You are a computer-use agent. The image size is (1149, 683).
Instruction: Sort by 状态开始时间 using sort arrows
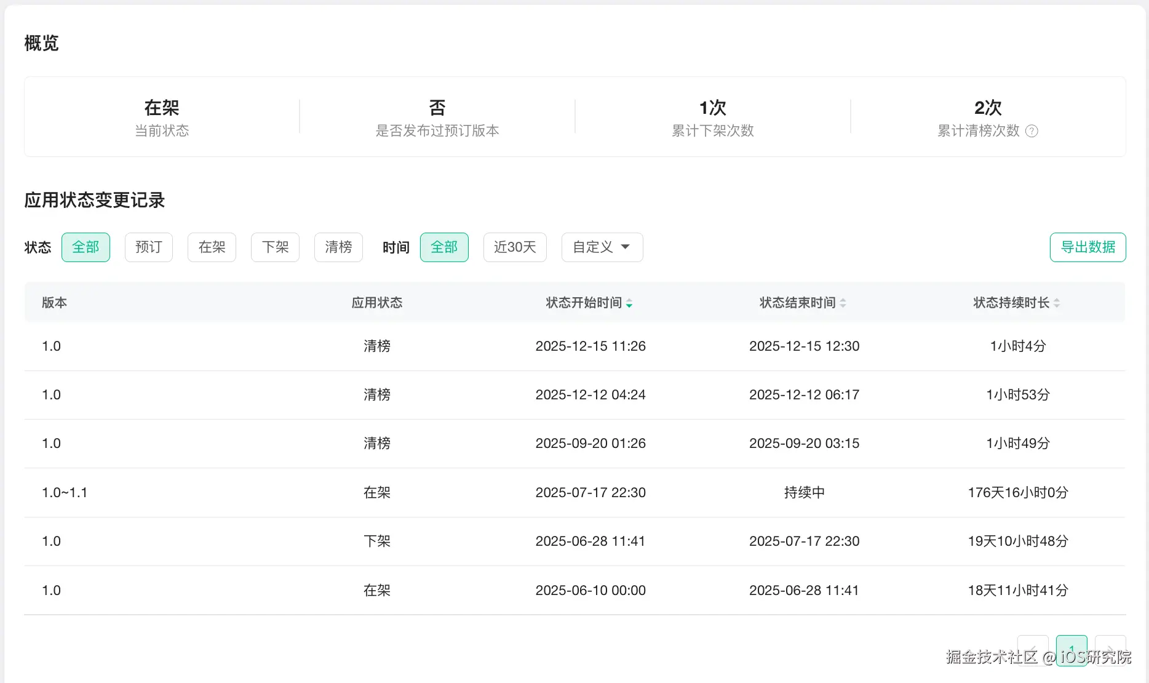(x=629, y=303)
